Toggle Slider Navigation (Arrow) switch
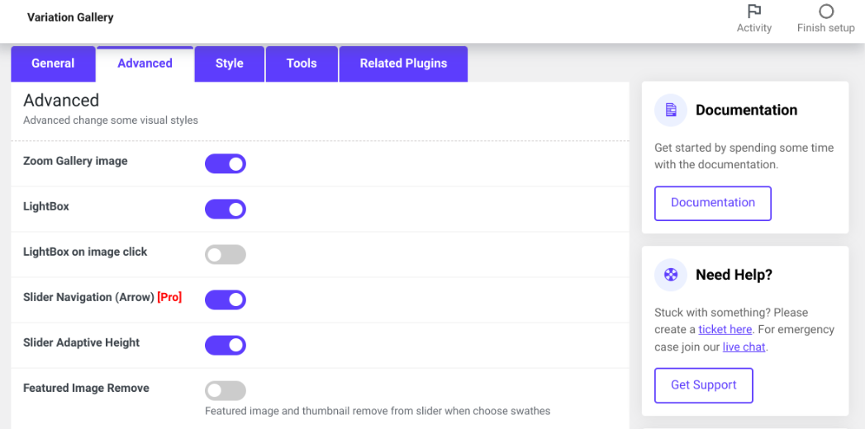The width and height of the screenshot is (865, 429). pos(226,299)
